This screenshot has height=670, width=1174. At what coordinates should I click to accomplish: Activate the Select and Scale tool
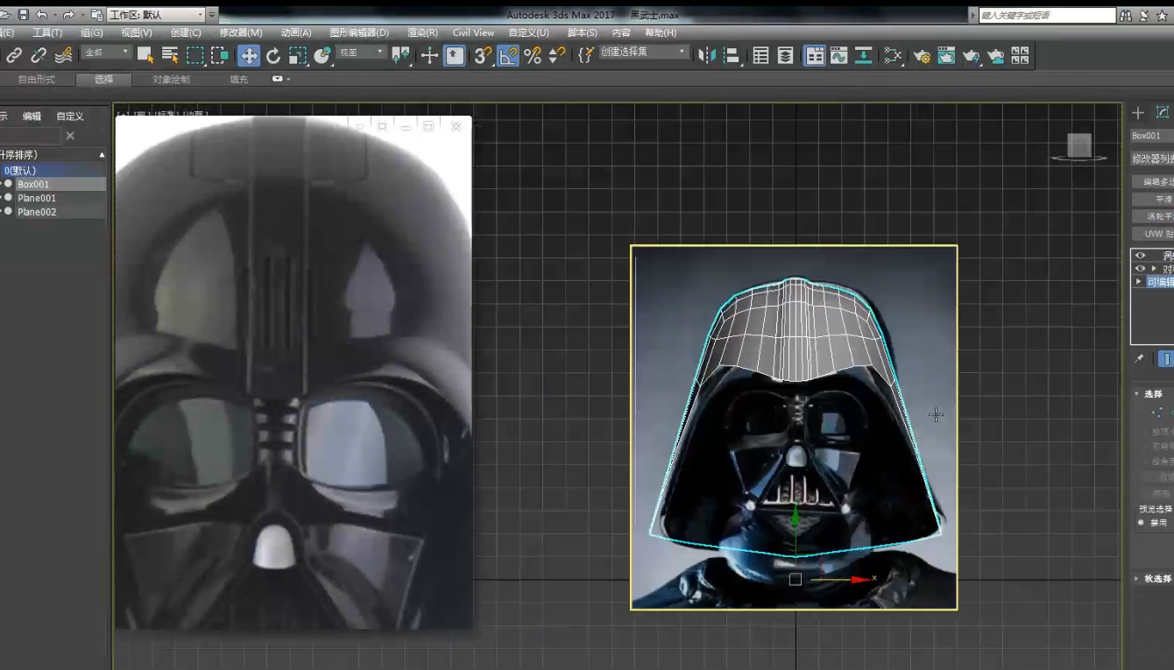coord(298,55)
